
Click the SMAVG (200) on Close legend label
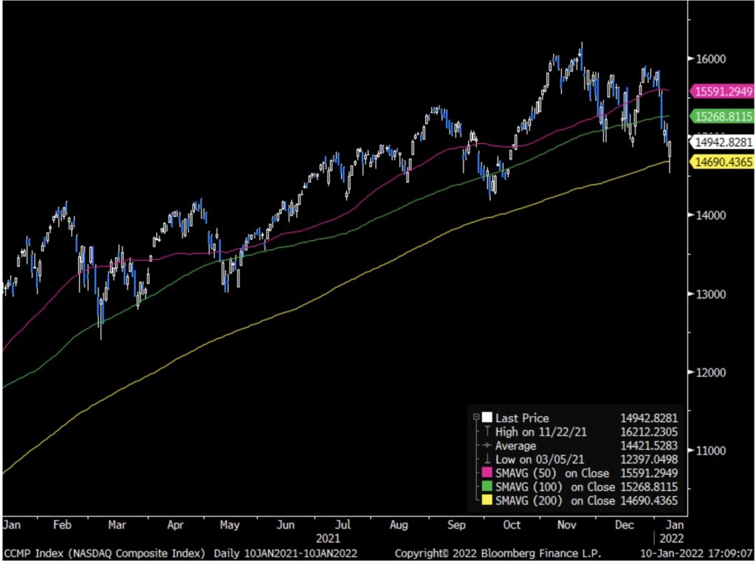(554, 501)
